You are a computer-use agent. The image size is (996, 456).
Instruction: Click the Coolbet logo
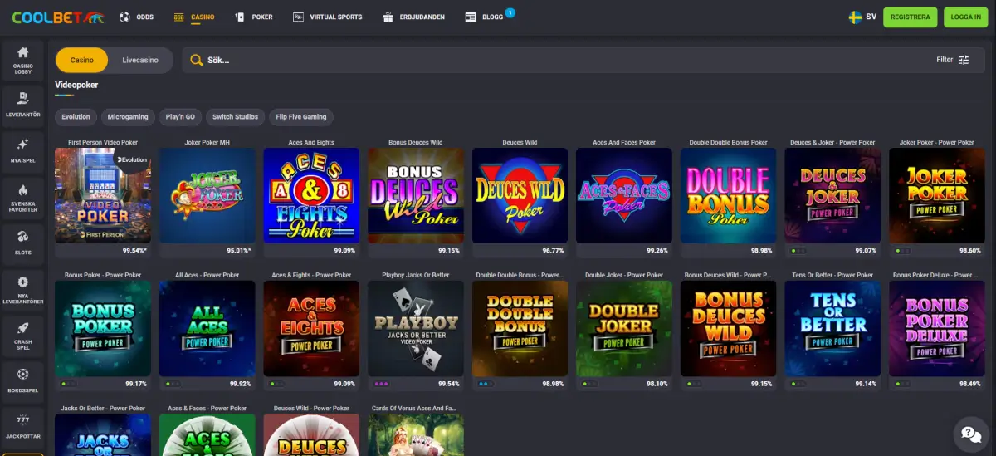58,17
